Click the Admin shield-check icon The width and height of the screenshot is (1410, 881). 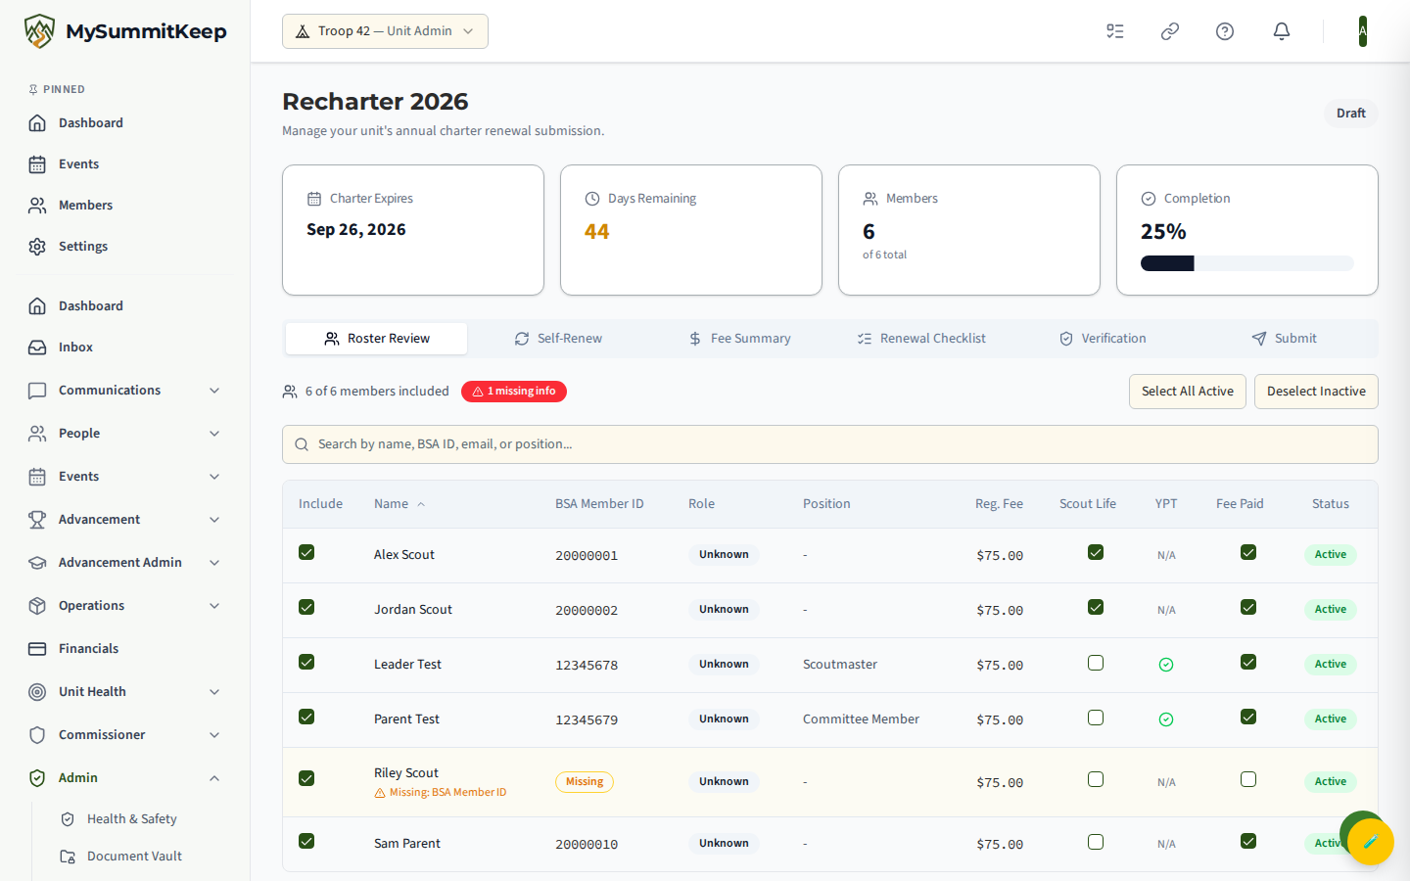click(37, 777)
